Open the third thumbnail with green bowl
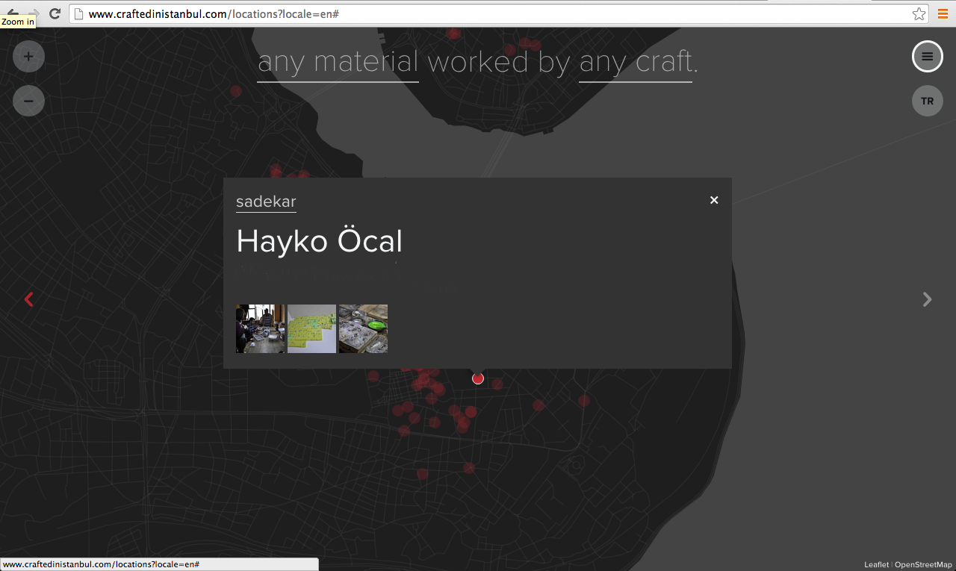The width and height of the screenshot is (956, 571). (x=363, y=328)
